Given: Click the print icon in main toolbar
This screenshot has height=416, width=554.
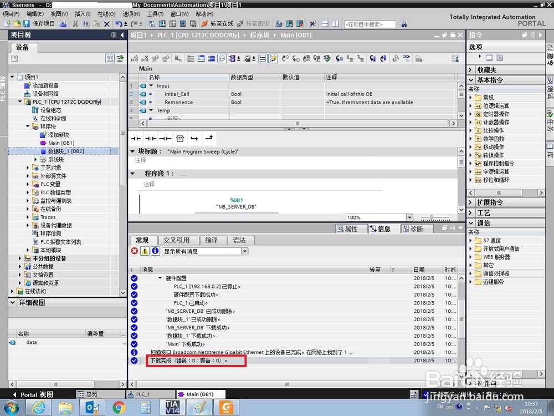Looking at the screenshot, I should point(63,24).
